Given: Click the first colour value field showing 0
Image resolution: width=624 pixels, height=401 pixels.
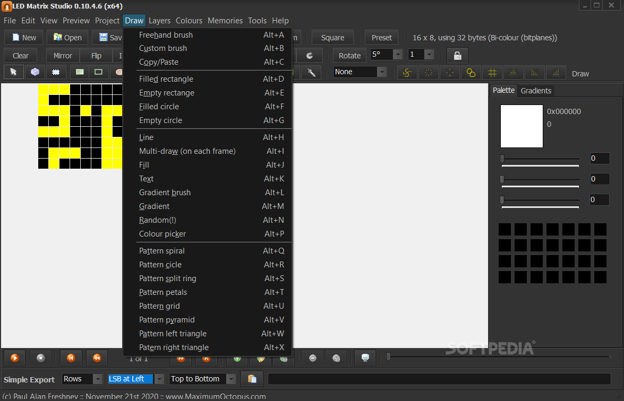Looking at the screenshot, I should click(x=600, y=158).
